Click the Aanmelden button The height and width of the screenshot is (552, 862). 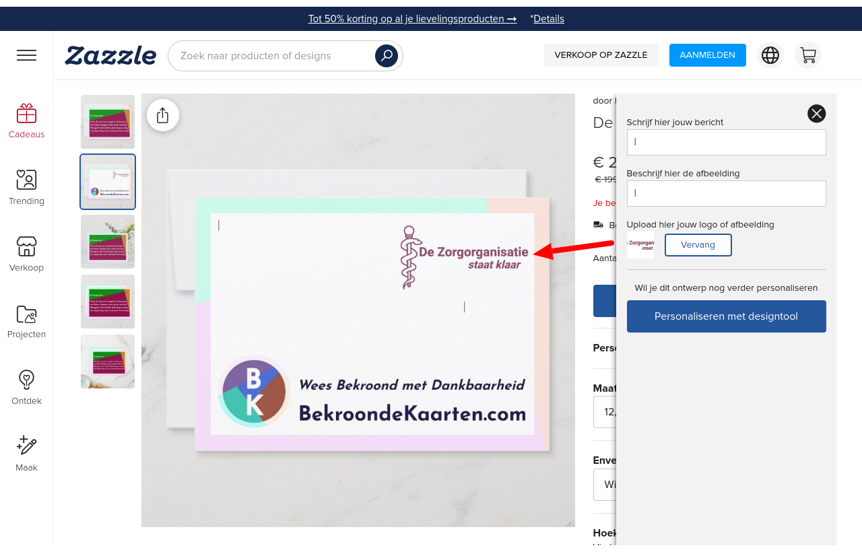click(x=707, y=55)
